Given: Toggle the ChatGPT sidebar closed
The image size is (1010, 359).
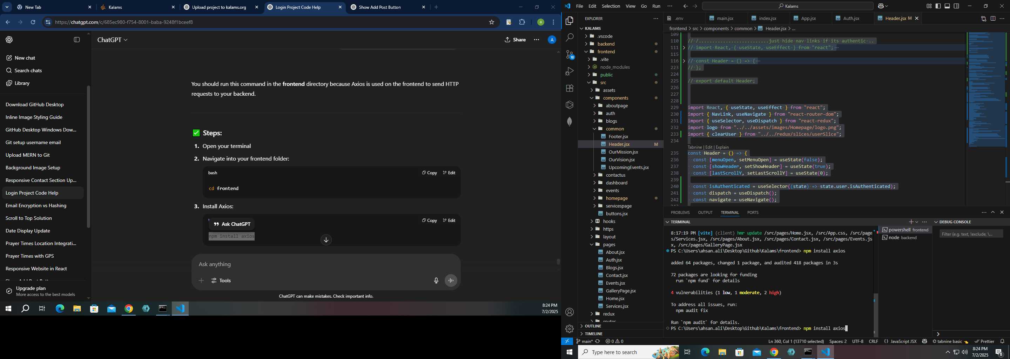Looking at the screenshot, I should [77, 40].
